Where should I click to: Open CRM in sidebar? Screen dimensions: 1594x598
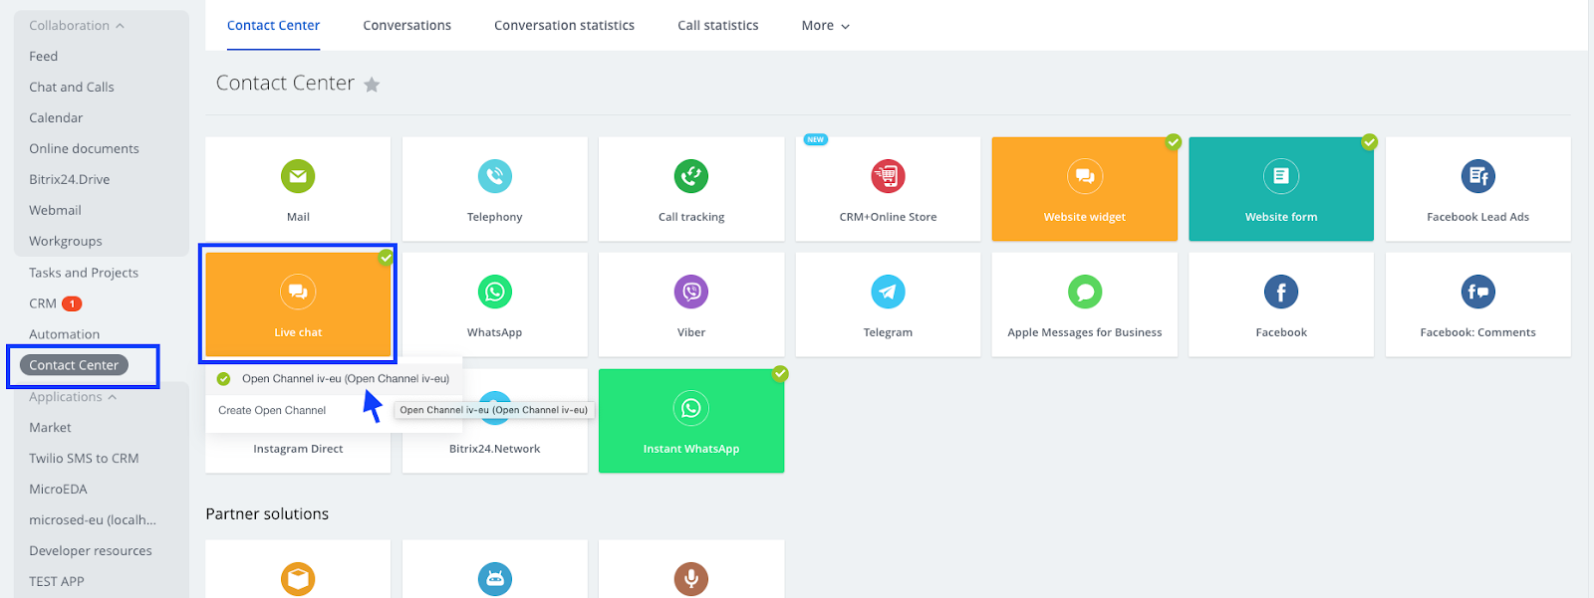coord(43,303)
